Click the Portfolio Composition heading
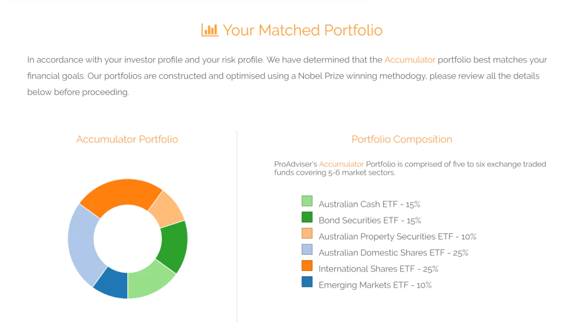The image size is (571, 322). [x=401, y=140]
